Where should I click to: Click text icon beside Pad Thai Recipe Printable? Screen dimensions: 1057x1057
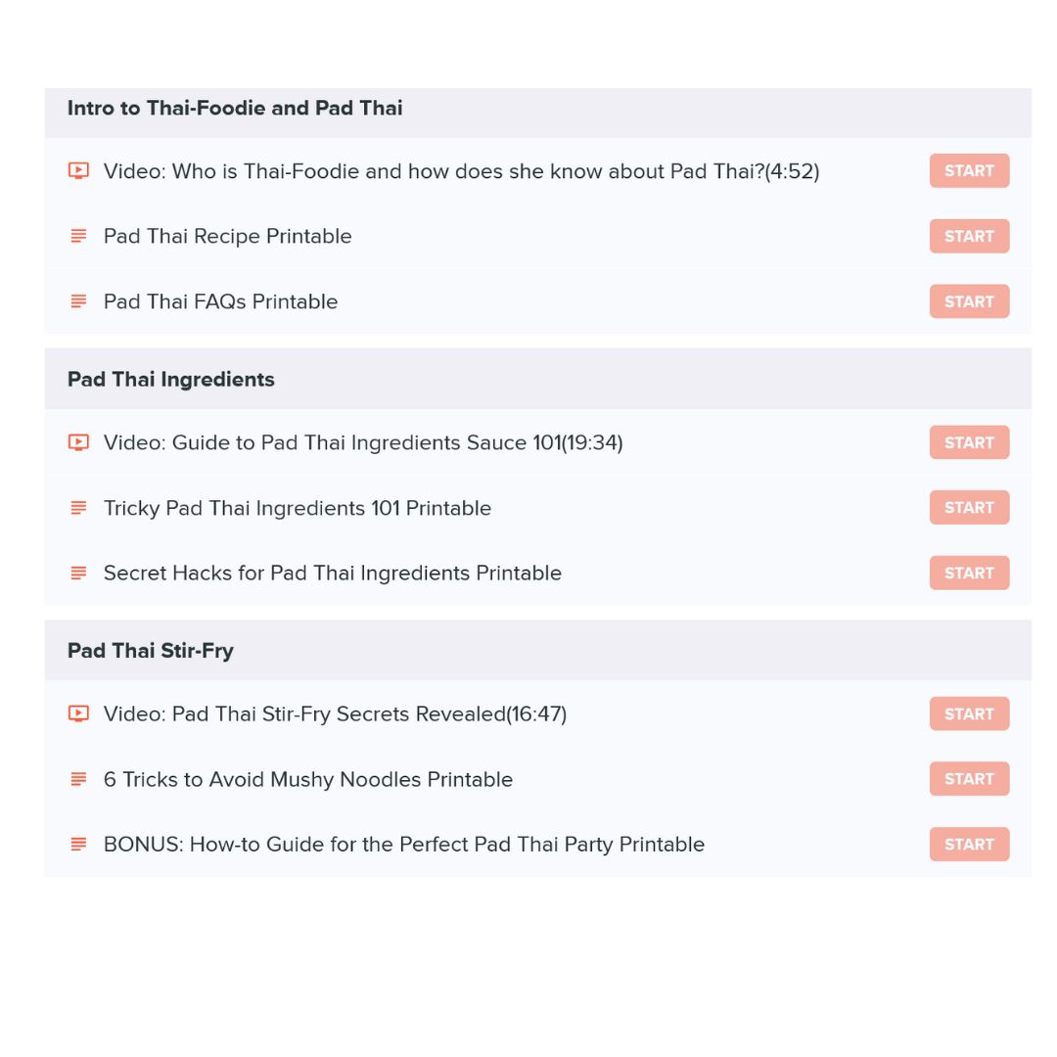point(78,236)
